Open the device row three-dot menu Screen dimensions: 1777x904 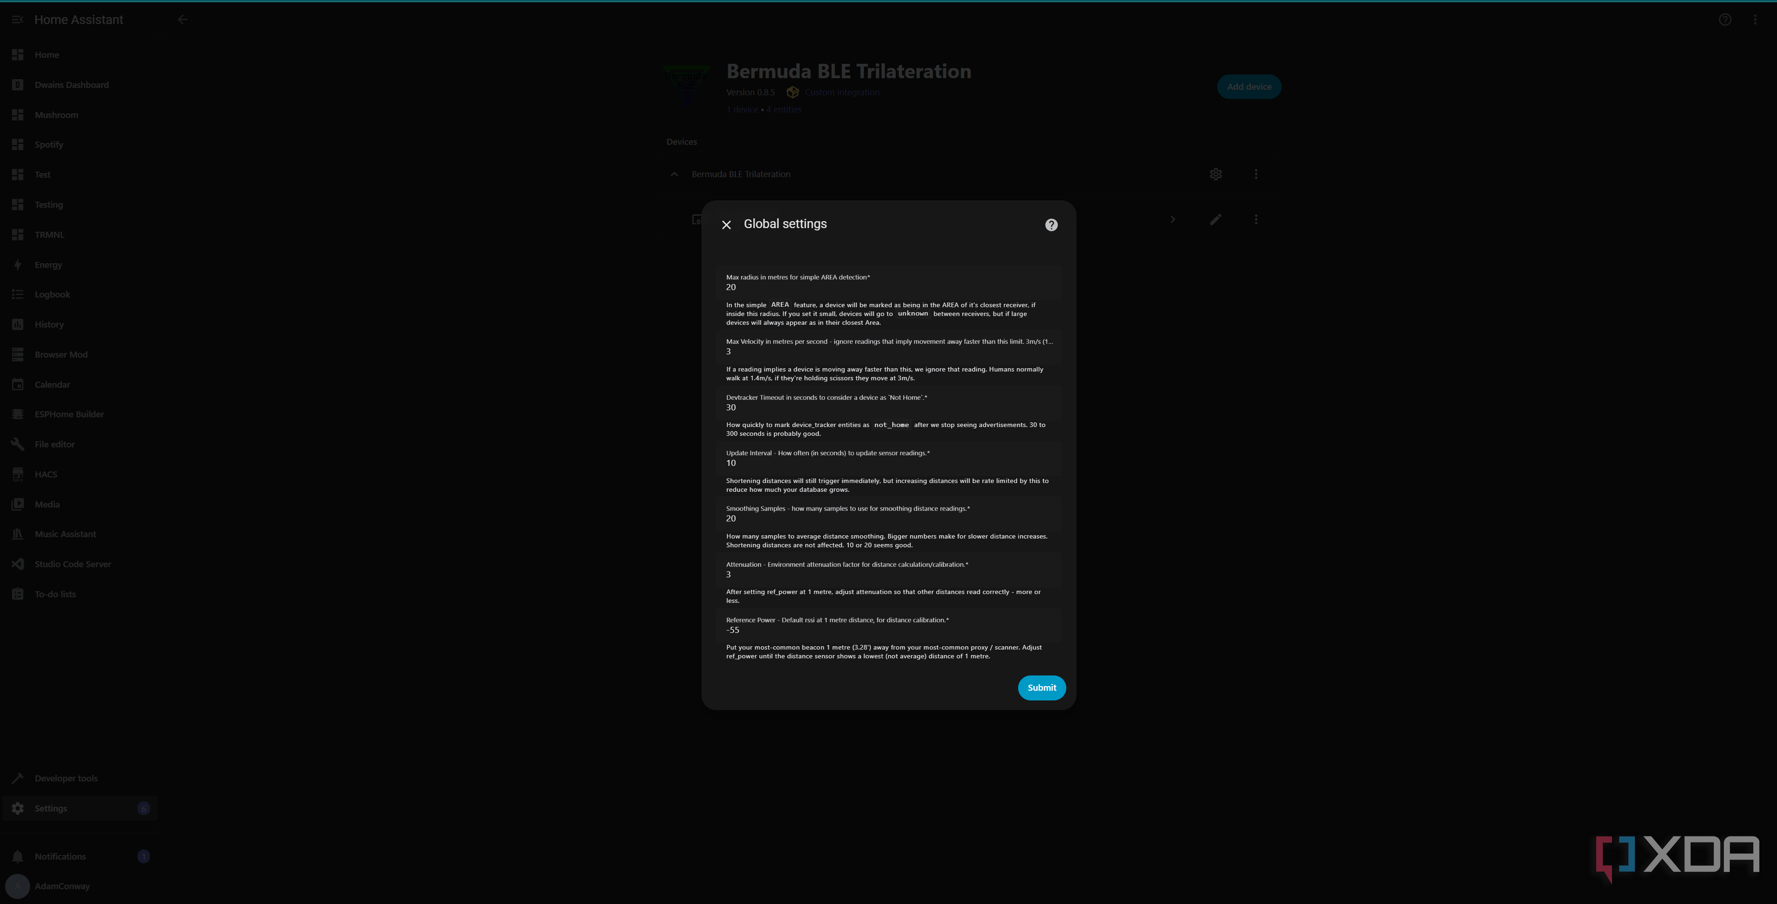(1256, 219)
